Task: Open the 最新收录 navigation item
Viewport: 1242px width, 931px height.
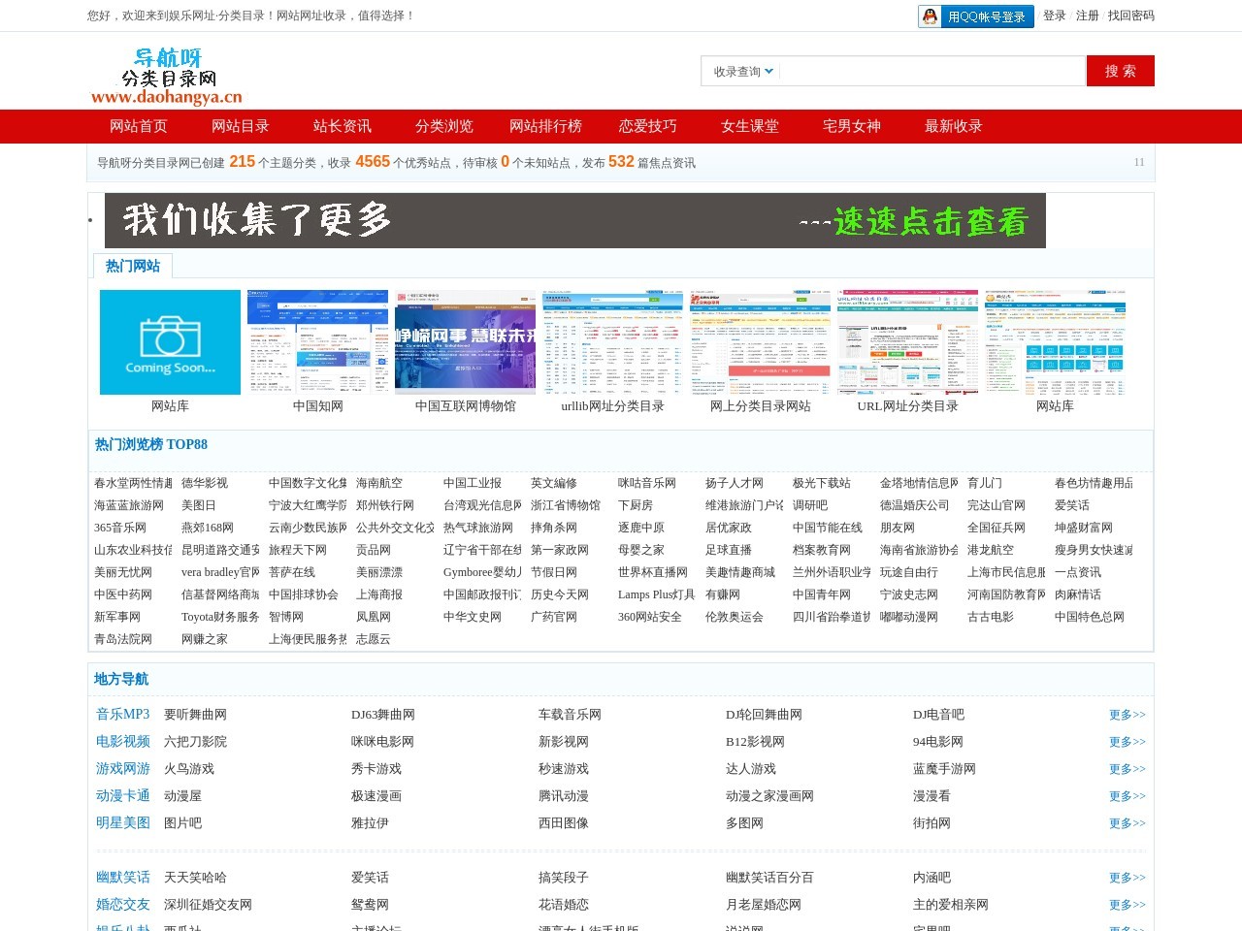Action: tap(952, 126)
